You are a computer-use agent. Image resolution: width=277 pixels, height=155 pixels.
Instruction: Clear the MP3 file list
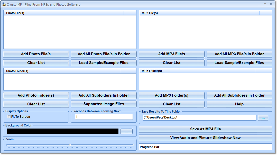171,63
